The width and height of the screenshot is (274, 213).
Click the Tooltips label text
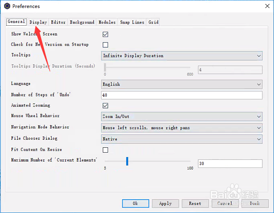pos(21,55)
